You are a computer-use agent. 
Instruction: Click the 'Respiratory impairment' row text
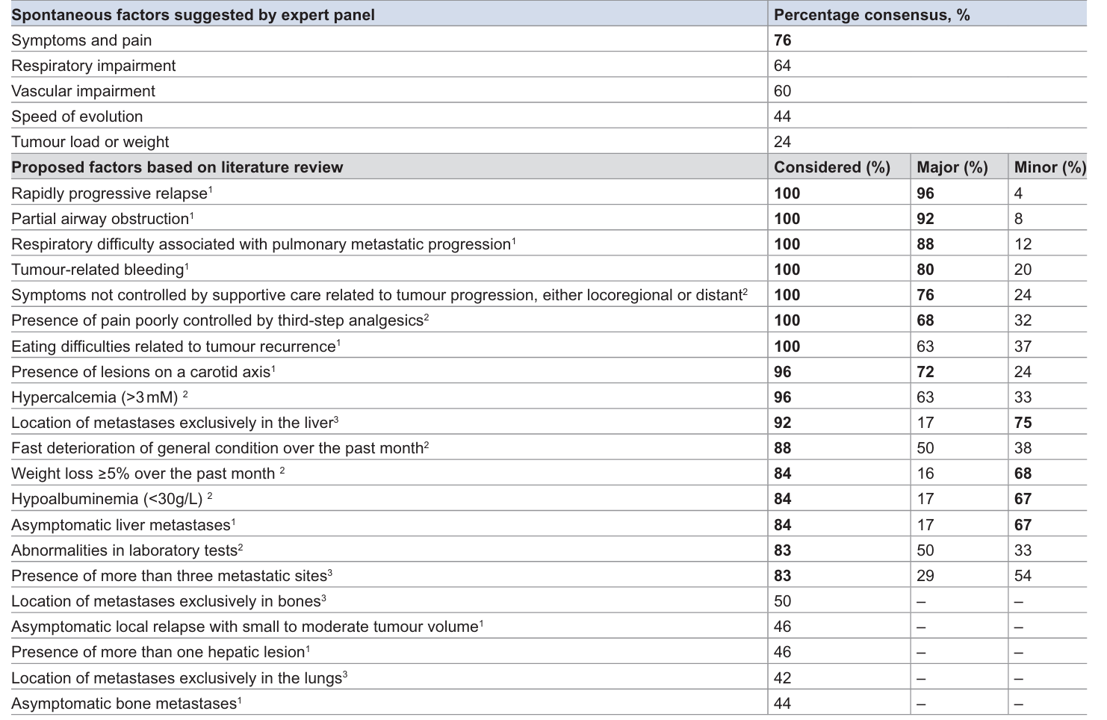93,66
